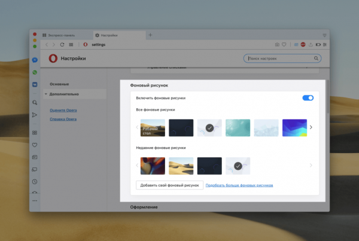Follow Подобрать больше фоновых рисунков link
This screenshot has height=241, width=359.
pos(239,185)
